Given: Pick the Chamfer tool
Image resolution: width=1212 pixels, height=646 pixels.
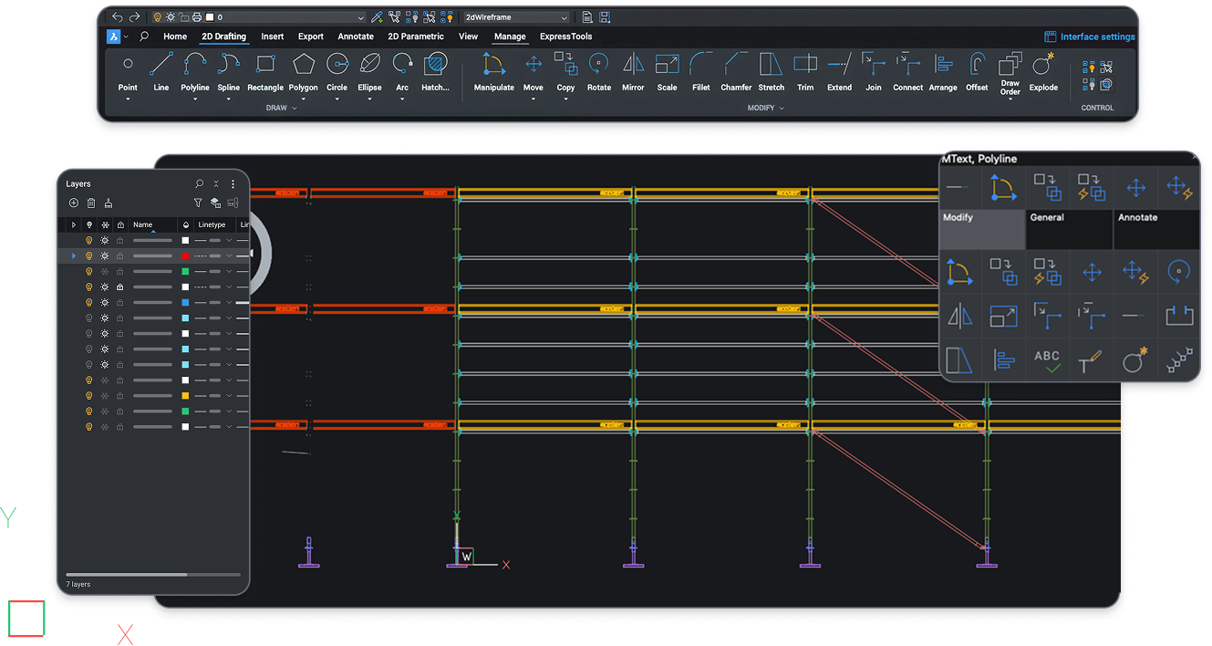Looking at the screenshot, I should [x=736, y=71].
